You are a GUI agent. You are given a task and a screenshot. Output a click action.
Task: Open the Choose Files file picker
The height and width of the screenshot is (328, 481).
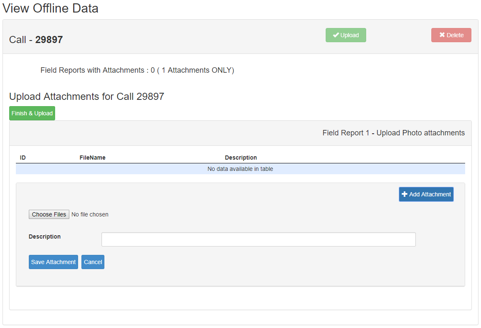pyautogui.click(x=49, y=214)
